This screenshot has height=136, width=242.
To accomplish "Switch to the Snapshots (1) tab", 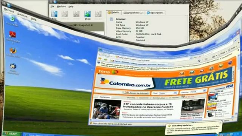I will click(x=133, y=12).
